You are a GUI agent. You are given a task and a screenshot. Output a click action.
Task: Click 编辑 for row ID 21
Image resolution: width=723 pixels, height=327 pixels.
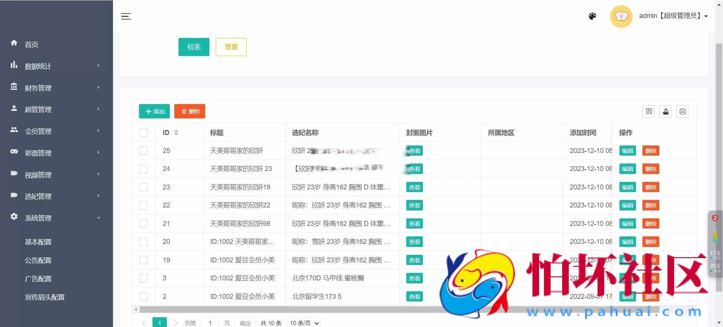tap(627, 224)
